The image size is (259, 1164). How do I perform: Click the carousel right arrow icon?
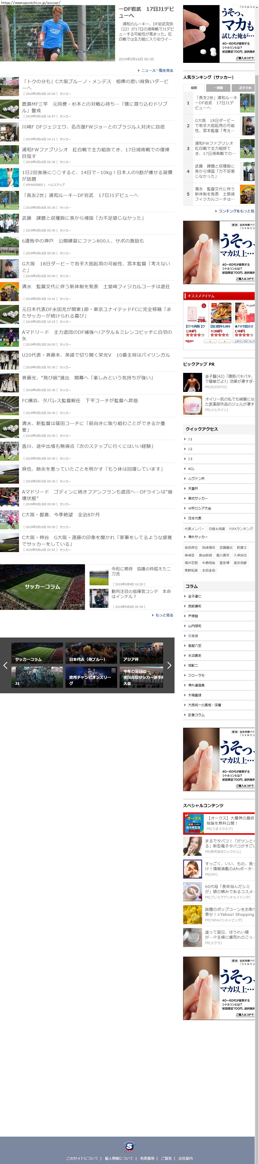[x=169, y=665]
